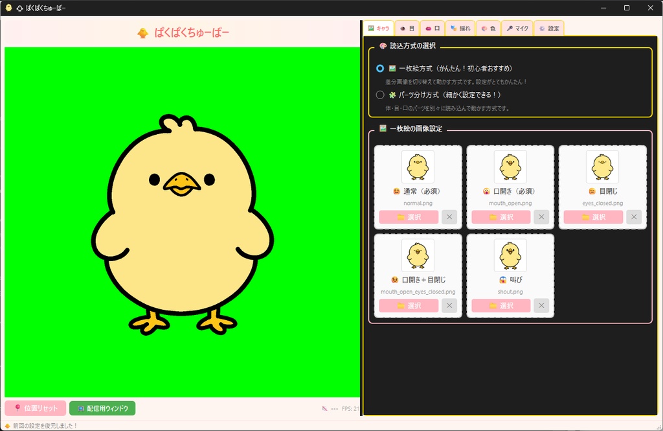Click the FPS counter text
This screenshot has height=431, width=663.
point(350,408)
